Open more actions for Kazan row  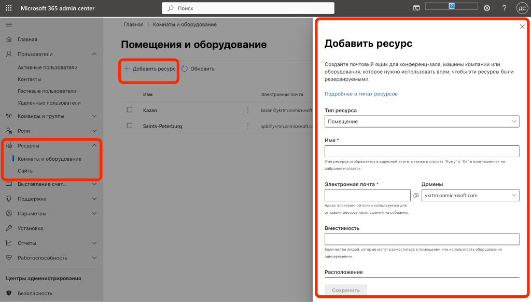click(x=248, y=110)
